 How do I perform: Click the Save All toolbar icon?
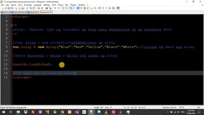12,8
